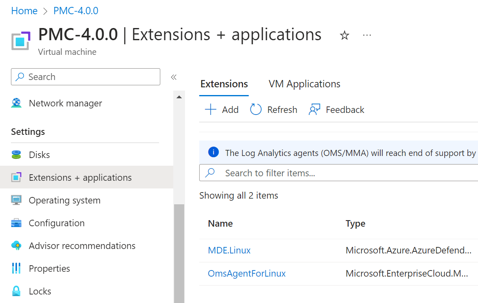Collapse the sidebar with double chevron
This screenshot has height=303, width=478.
click(x=174, y=77)
